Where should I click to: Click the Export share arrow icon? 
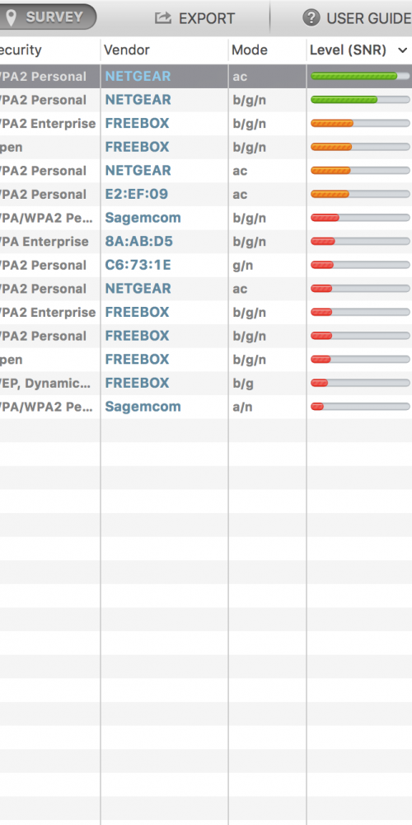[x=163, y=18]
